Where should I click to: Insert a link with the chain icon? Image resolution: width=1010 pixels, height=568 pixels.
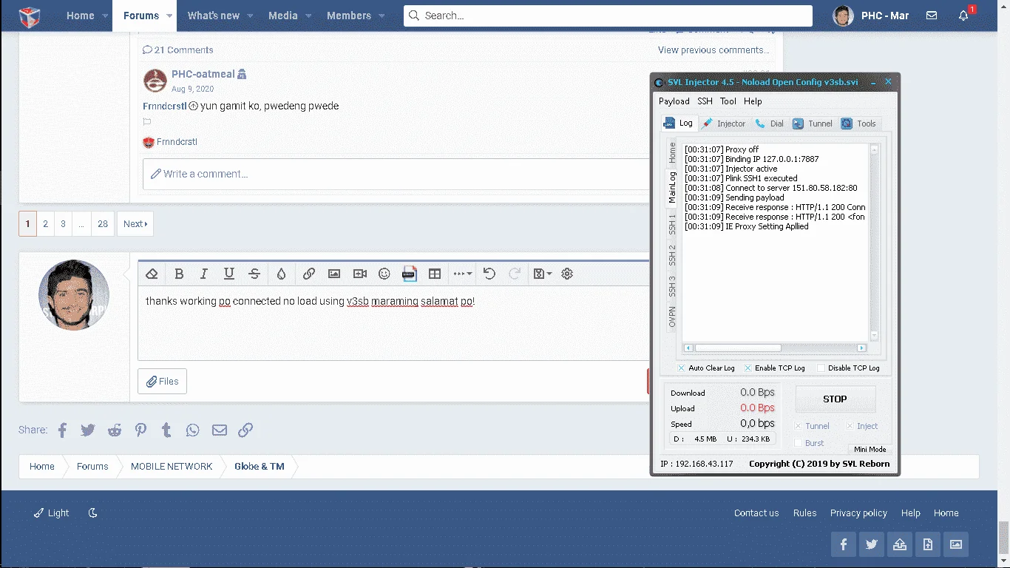[309, 274]
